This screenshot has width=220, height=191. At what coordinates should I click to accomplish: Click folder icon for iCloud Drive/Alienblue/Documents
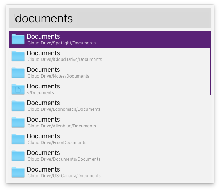click(x=18, y=122)
